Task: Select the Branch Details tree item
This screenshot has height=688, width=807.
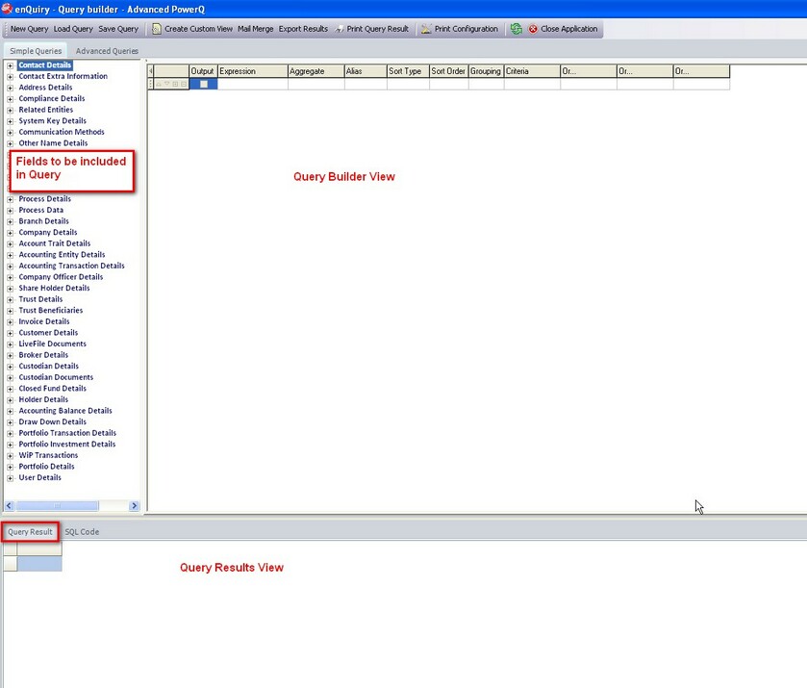Action: (x=43, y=221)
